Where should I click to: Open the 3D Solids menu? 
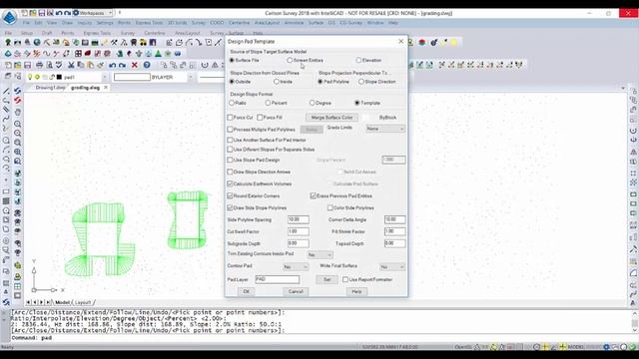pyautogui.click(x=178, y=23)
